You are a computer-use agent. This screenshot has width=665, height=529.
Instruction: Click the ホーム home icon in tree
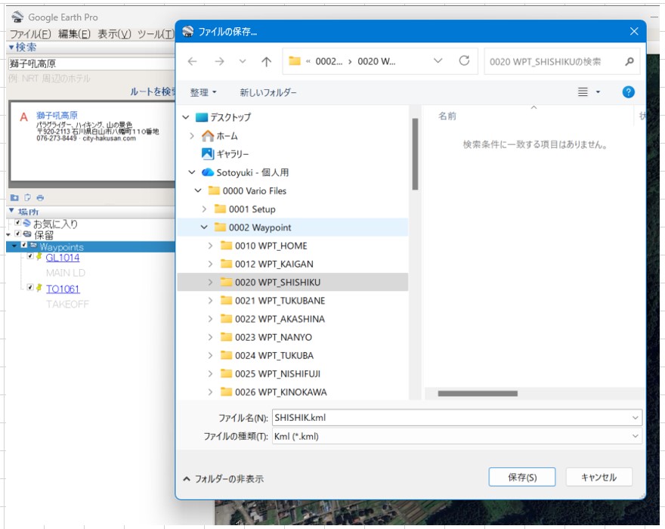point(208,136)
